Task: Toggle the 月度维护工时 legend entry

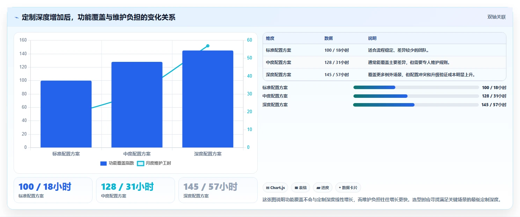Action: [x=154, y=163]
